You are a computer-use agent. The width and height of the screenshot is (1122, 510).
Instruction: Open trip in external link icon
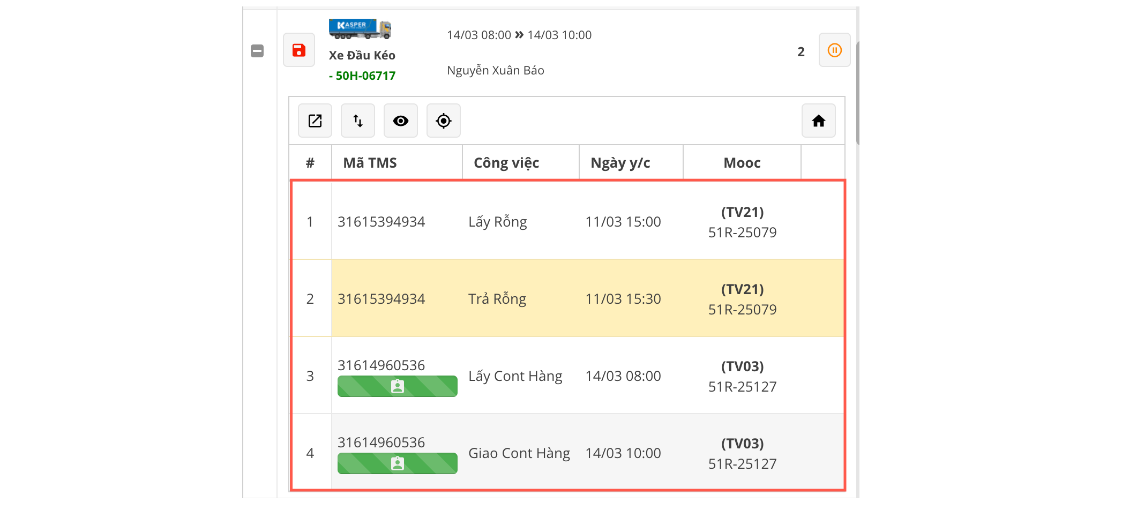315,121
